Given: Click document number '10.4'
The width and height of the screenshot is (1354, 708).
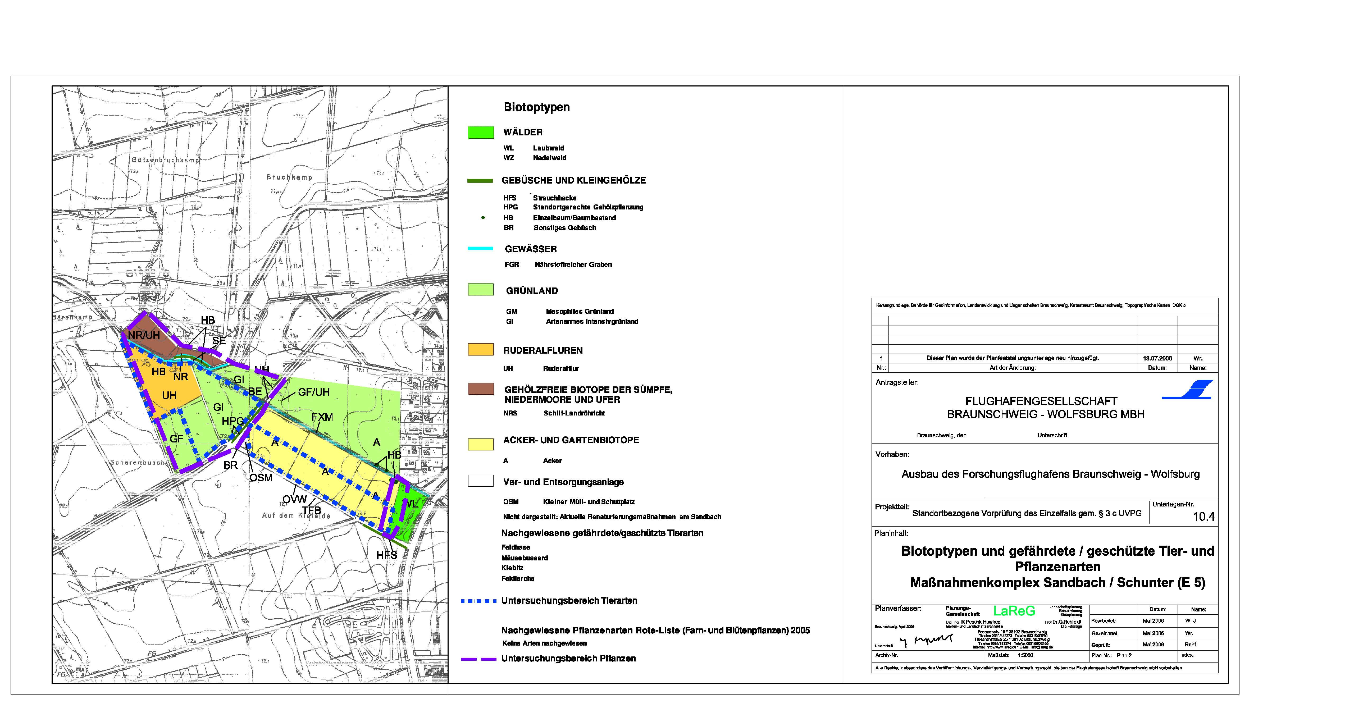Looking at the screenshot, I should (1204, 517).
